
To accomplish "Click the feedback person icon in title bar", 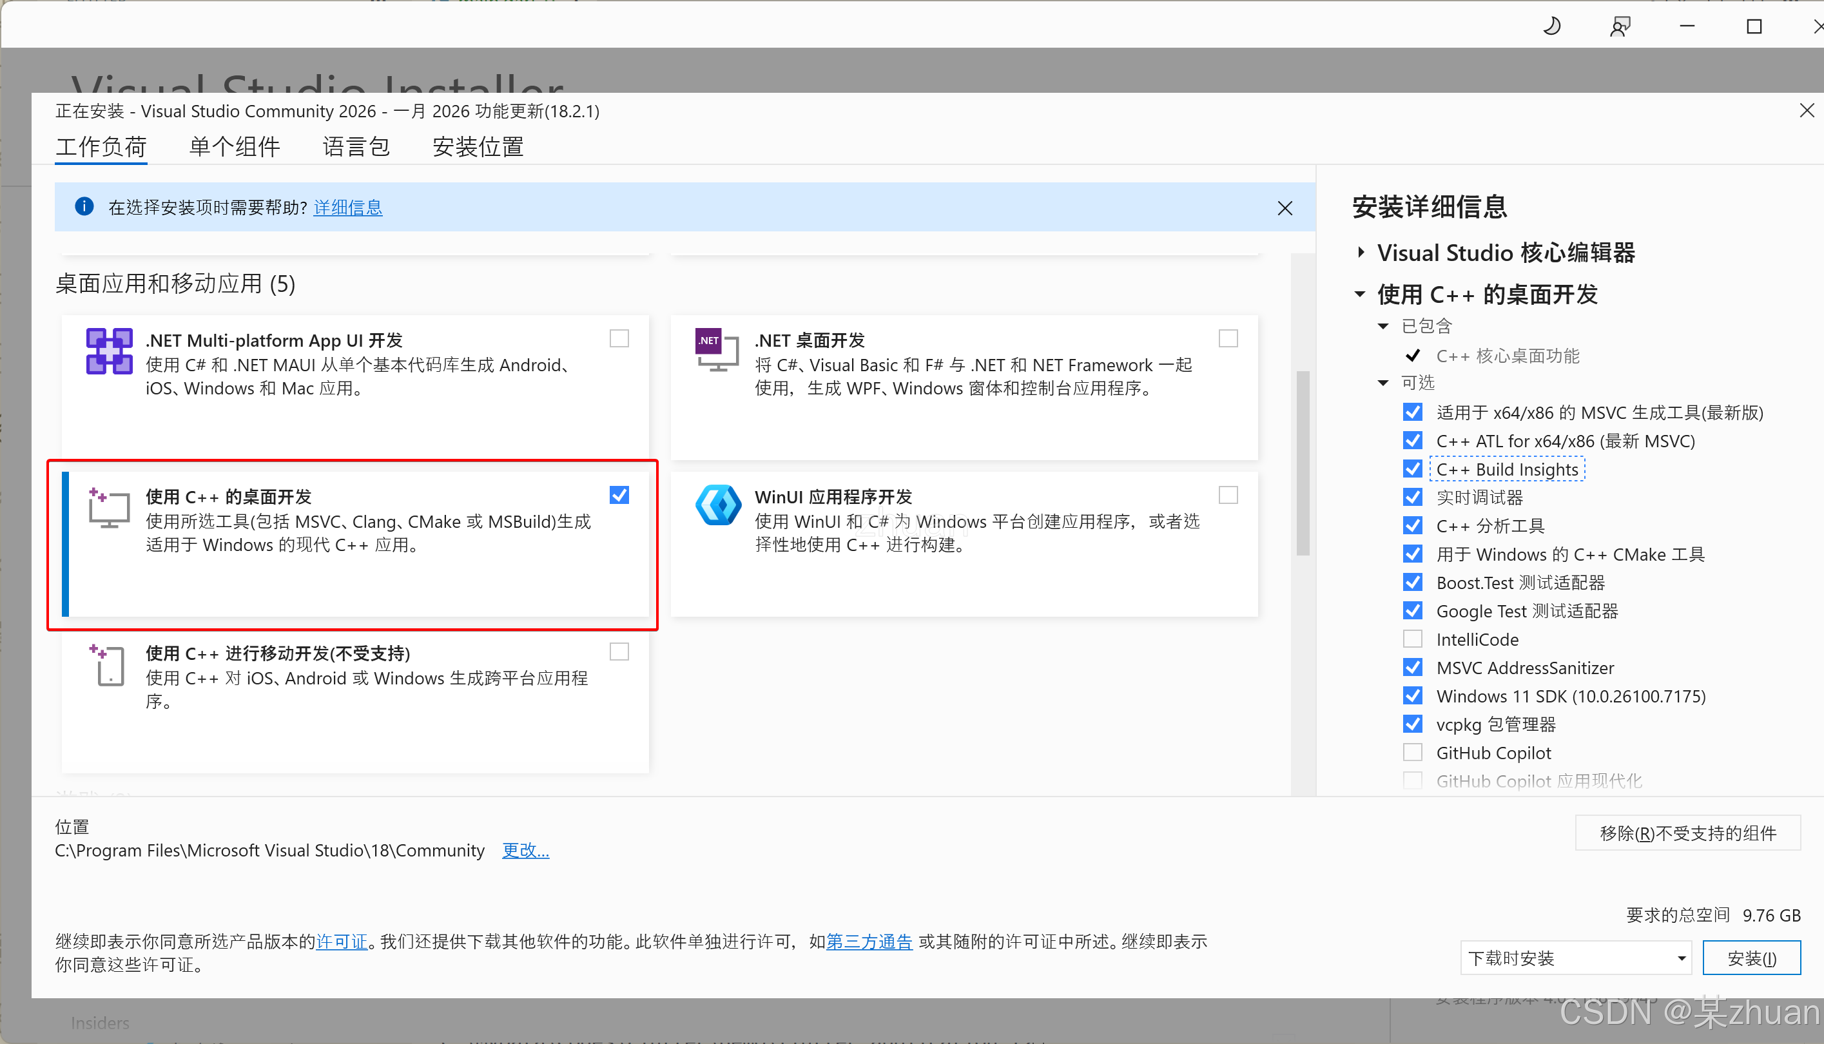I will click(1620, 26).
